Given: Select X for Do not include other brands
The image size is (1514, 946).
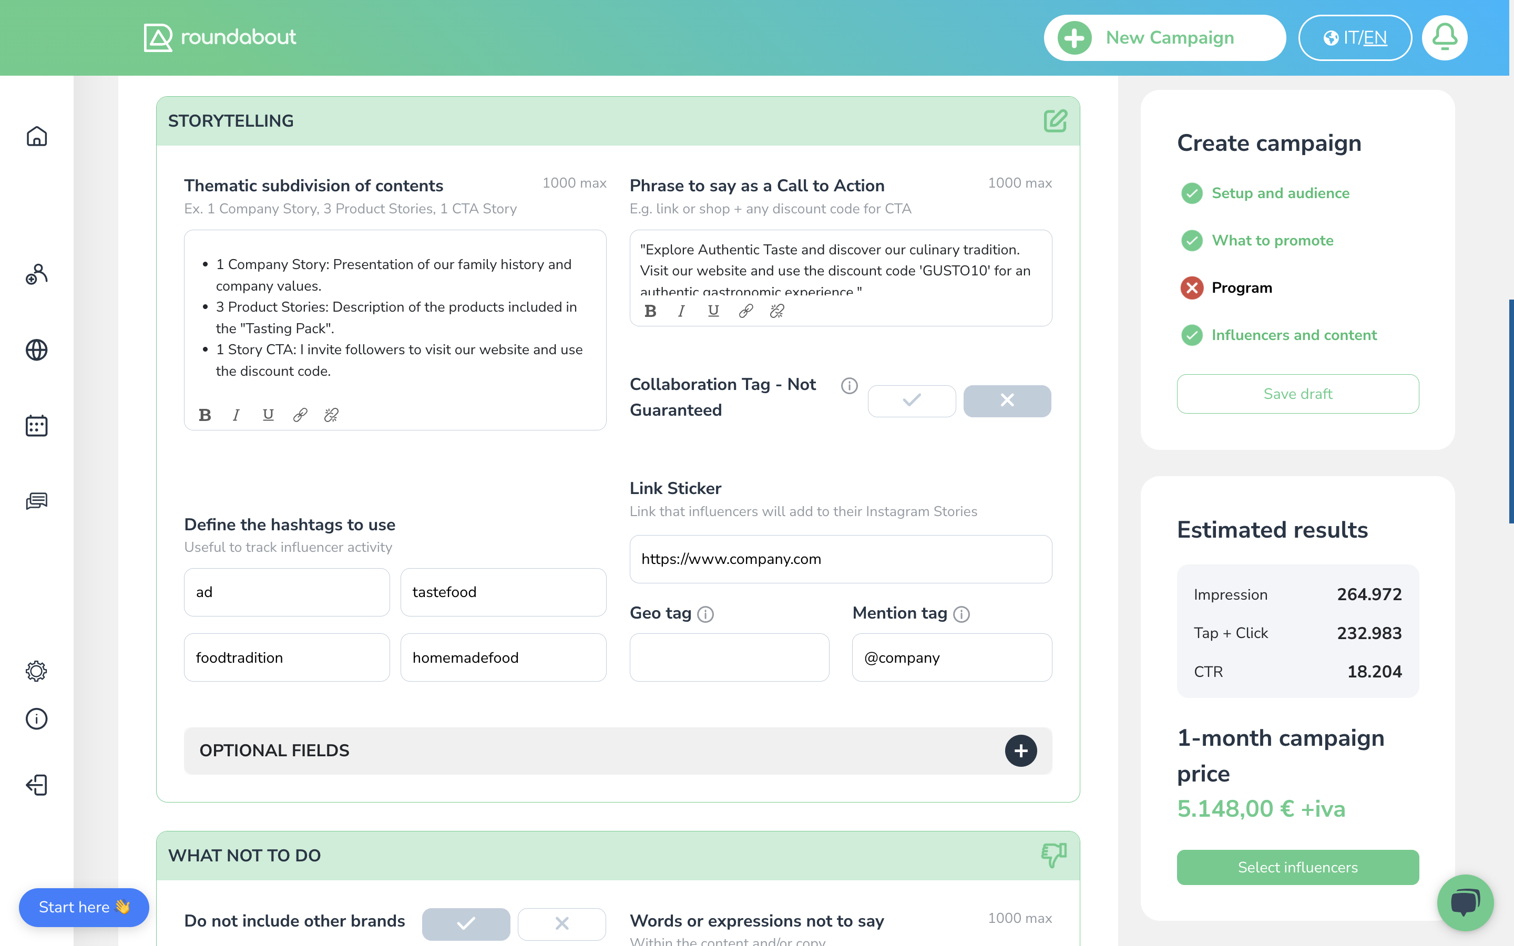Looking at the screenshot, I should [561, 923].
